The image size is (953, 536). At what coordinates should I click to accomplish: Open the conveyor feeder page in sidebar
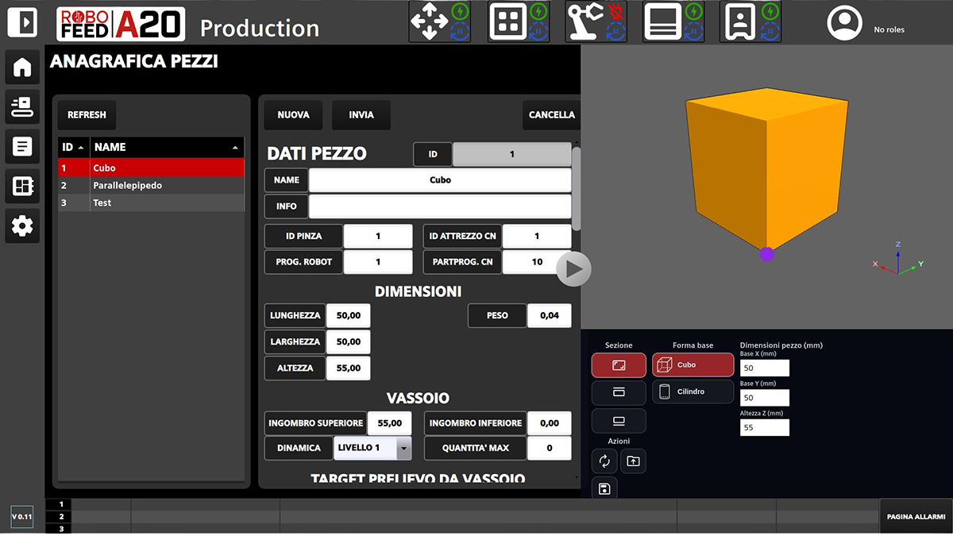[x=22, y=106]
